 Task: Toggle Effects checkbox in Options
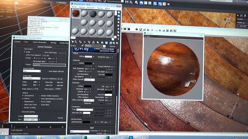coord(23,98)
